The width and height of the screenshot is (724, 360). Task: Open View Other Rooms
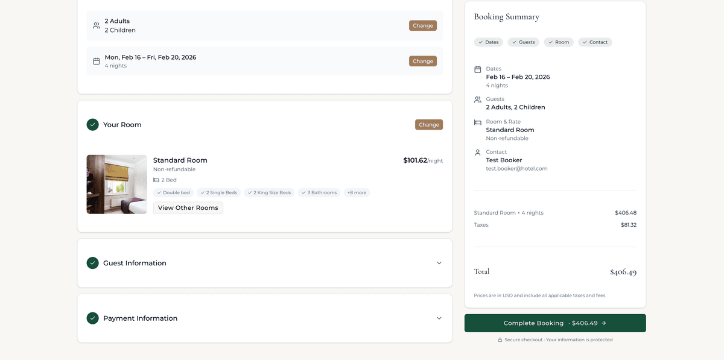click(x=188, y=207)
